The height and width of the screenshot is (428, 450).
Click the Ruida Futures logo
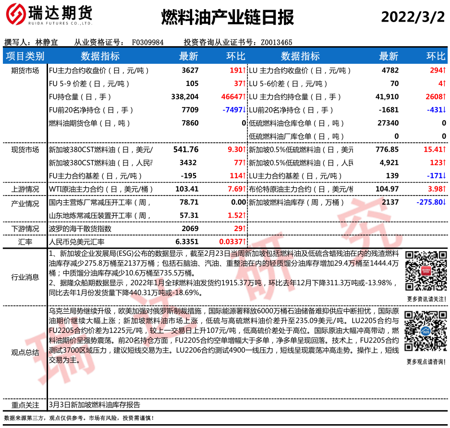[x=48, y=16]
